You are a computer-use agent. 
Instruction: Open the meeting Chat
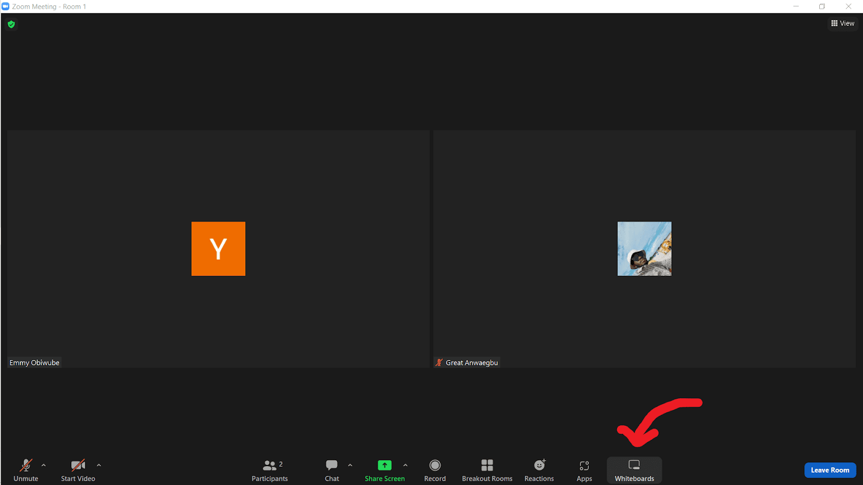(331, 469)
